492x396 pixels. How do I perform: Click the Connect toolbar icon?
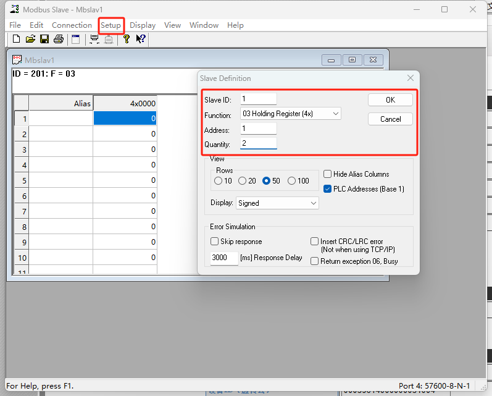[94, 39]
